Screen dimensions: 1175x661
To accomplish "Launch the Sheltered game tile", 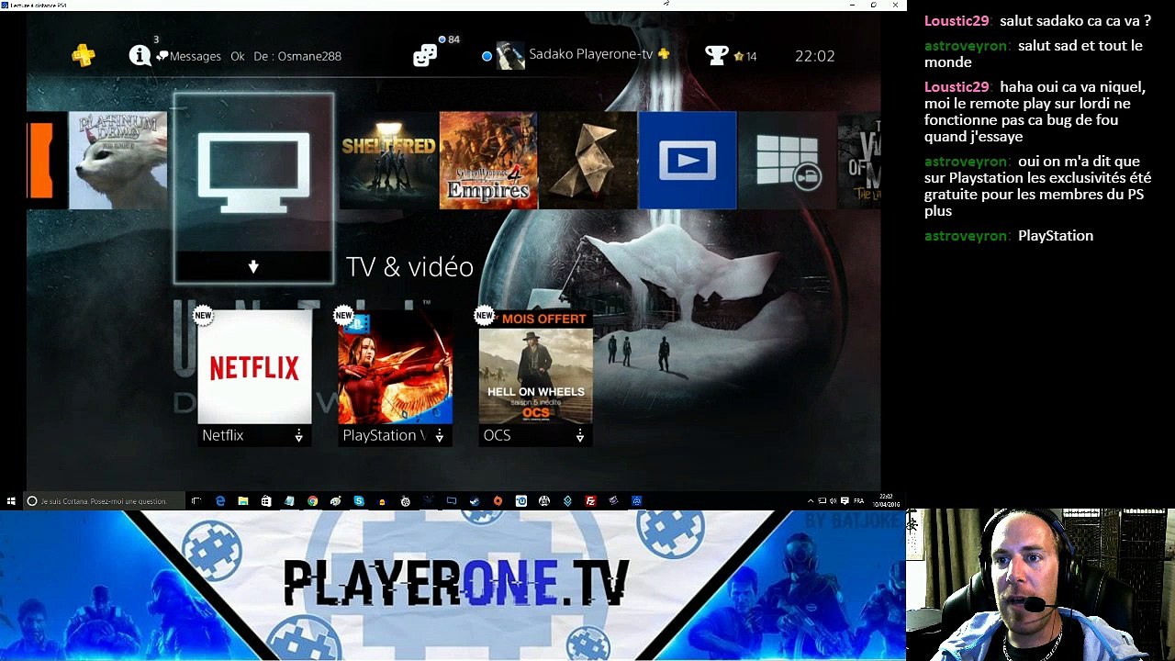I will [x=388, y=161].
